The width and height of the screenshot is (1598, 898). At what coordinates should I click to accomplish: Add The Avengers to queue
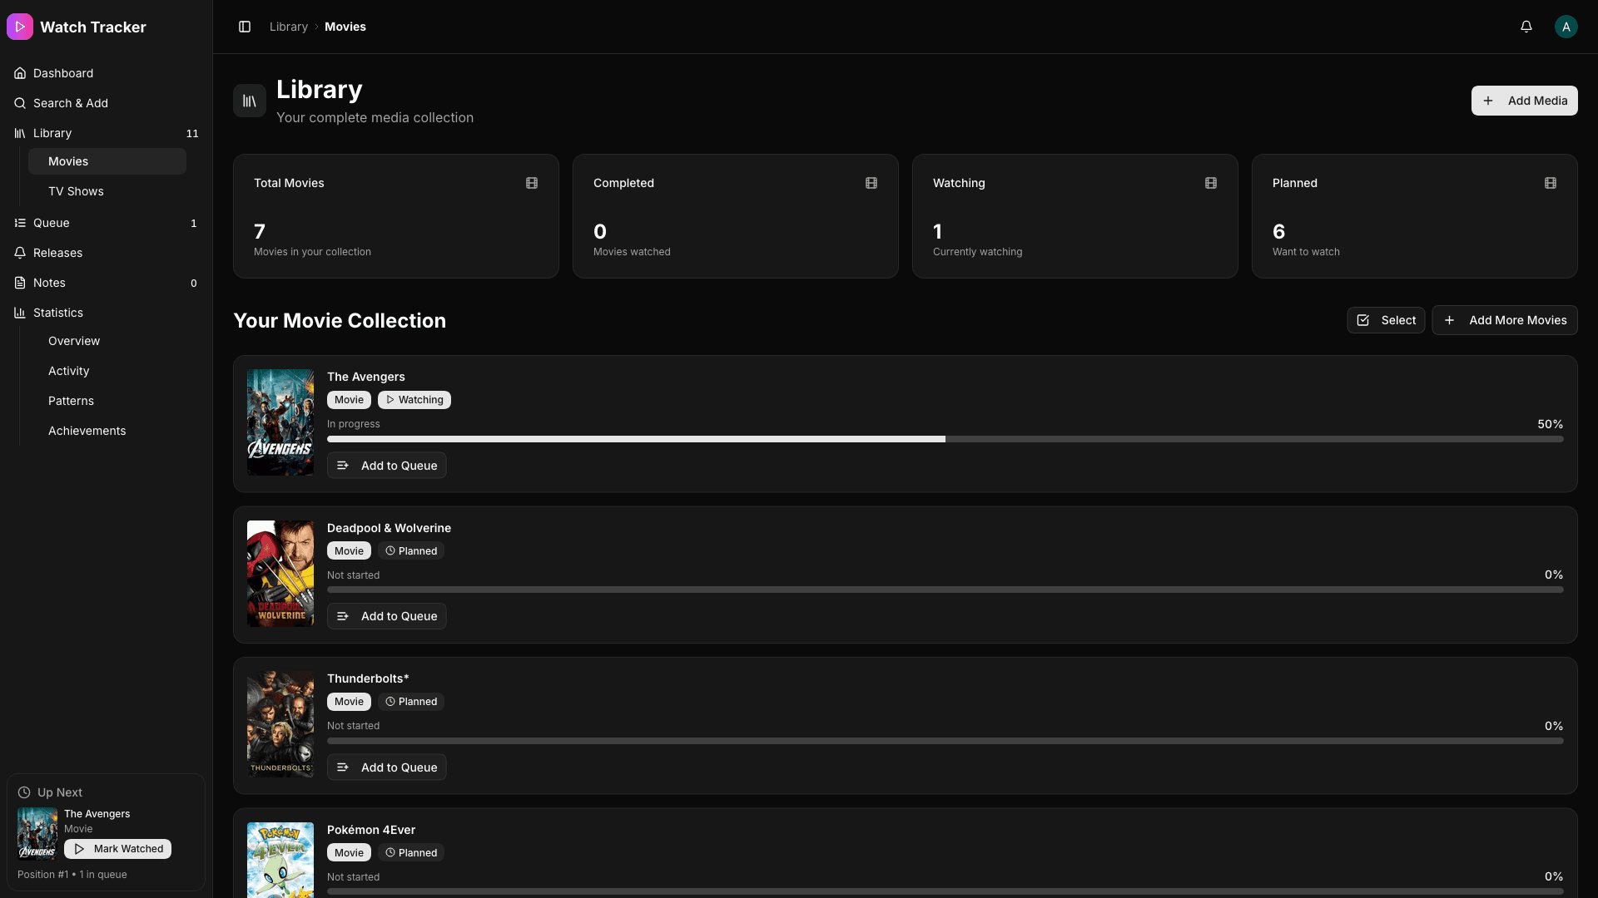click(x=386, y=466)
